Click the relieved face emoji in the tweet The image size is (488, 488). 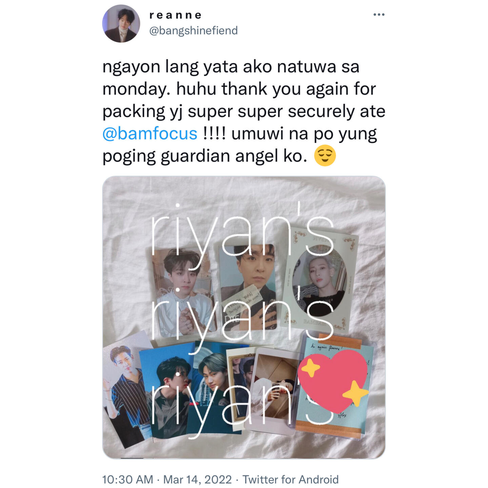click(325, 156)
